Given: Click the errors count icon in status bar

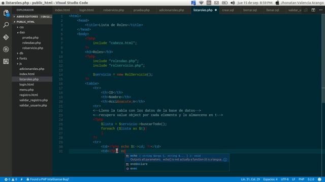Looking at the screenshot, I should pyautogui.click(x=7, y=179).
